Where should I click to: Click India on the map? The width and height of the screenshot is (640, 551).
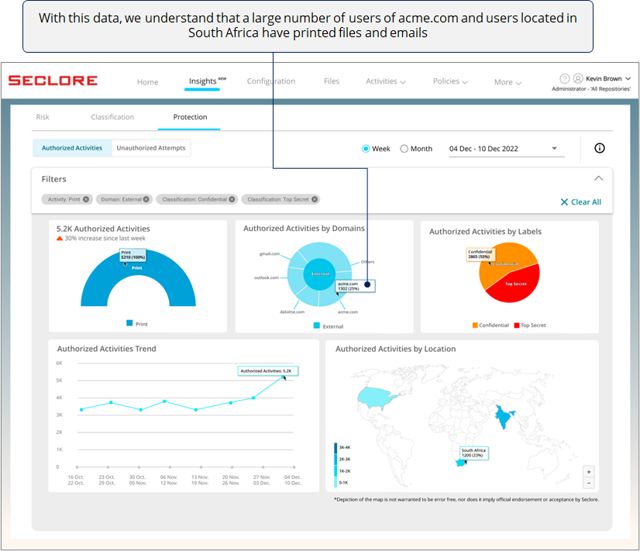pos(504,417)
